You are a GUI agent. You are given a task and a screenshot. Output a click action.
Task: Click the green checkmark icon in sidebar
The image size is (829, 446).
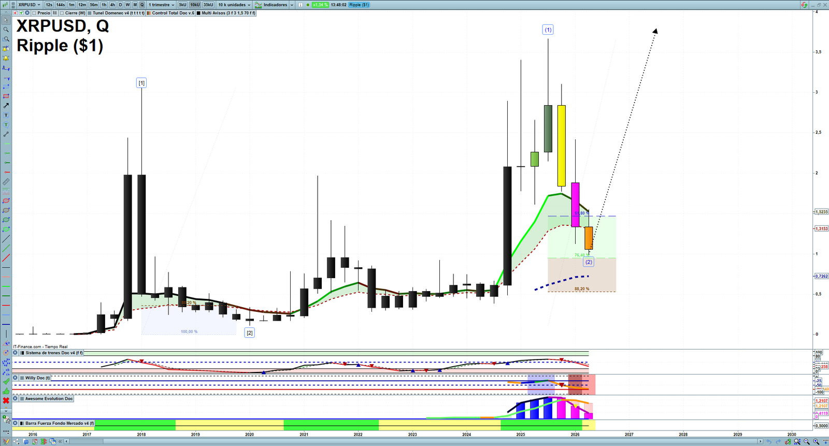coord(6,382)
